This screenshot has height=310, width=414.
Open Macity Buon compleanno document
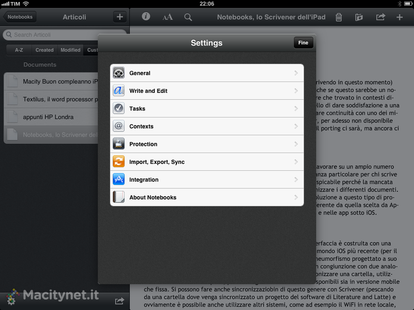[x=51, y=81]
